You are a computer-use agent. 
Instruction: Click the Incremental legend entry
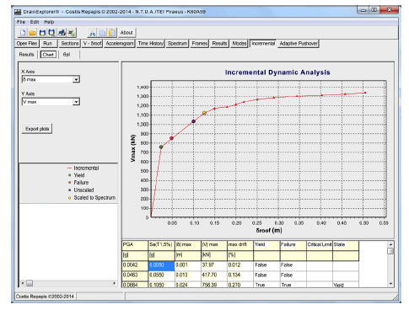[83, 168]
